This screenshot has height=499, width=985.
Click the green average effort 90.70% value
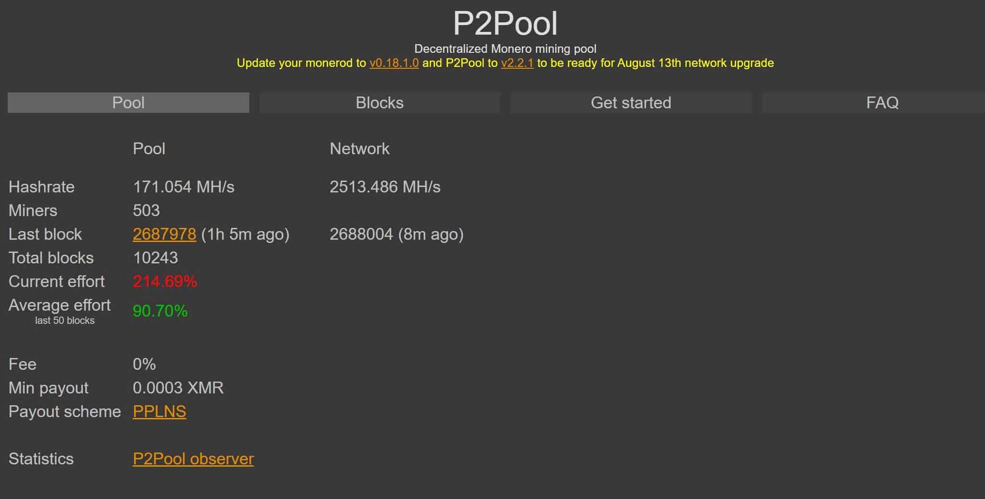pos(160,311)
